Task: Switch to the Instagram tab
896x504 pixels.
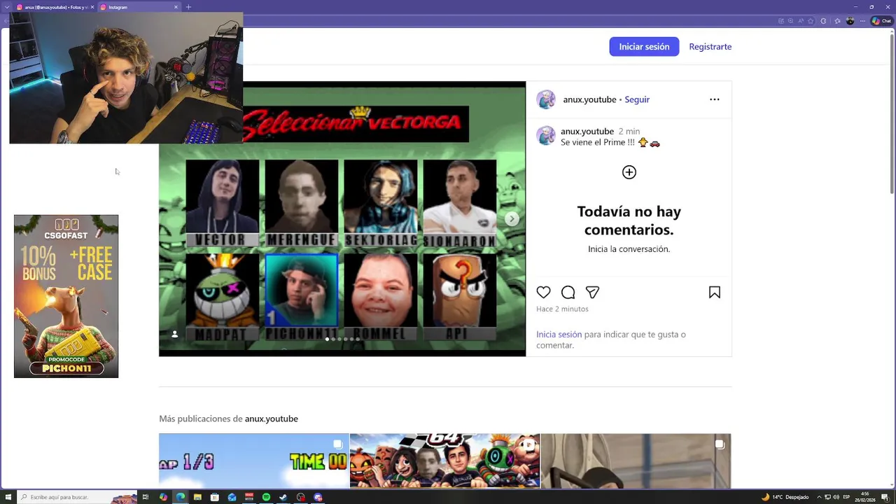Action: coord(139,7)
